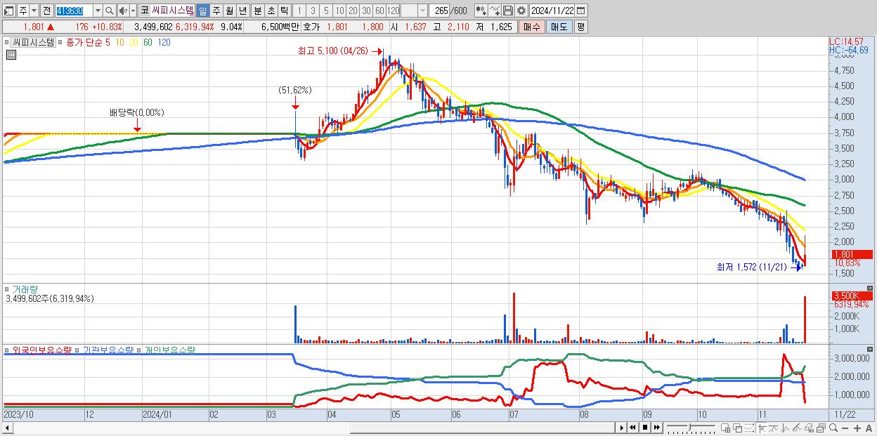Select the 틱 tick period tab

284,11
